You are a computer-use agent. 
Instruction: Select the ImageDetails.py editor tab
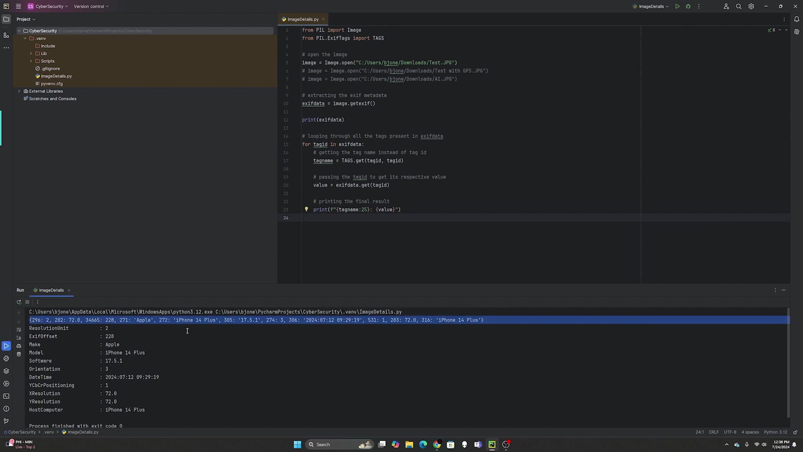302,19
